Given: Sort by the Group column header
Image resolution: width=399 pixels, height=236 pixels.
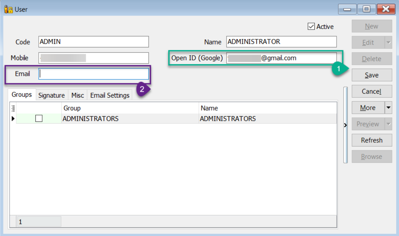Looking at the screenshot, I should 130,108.
